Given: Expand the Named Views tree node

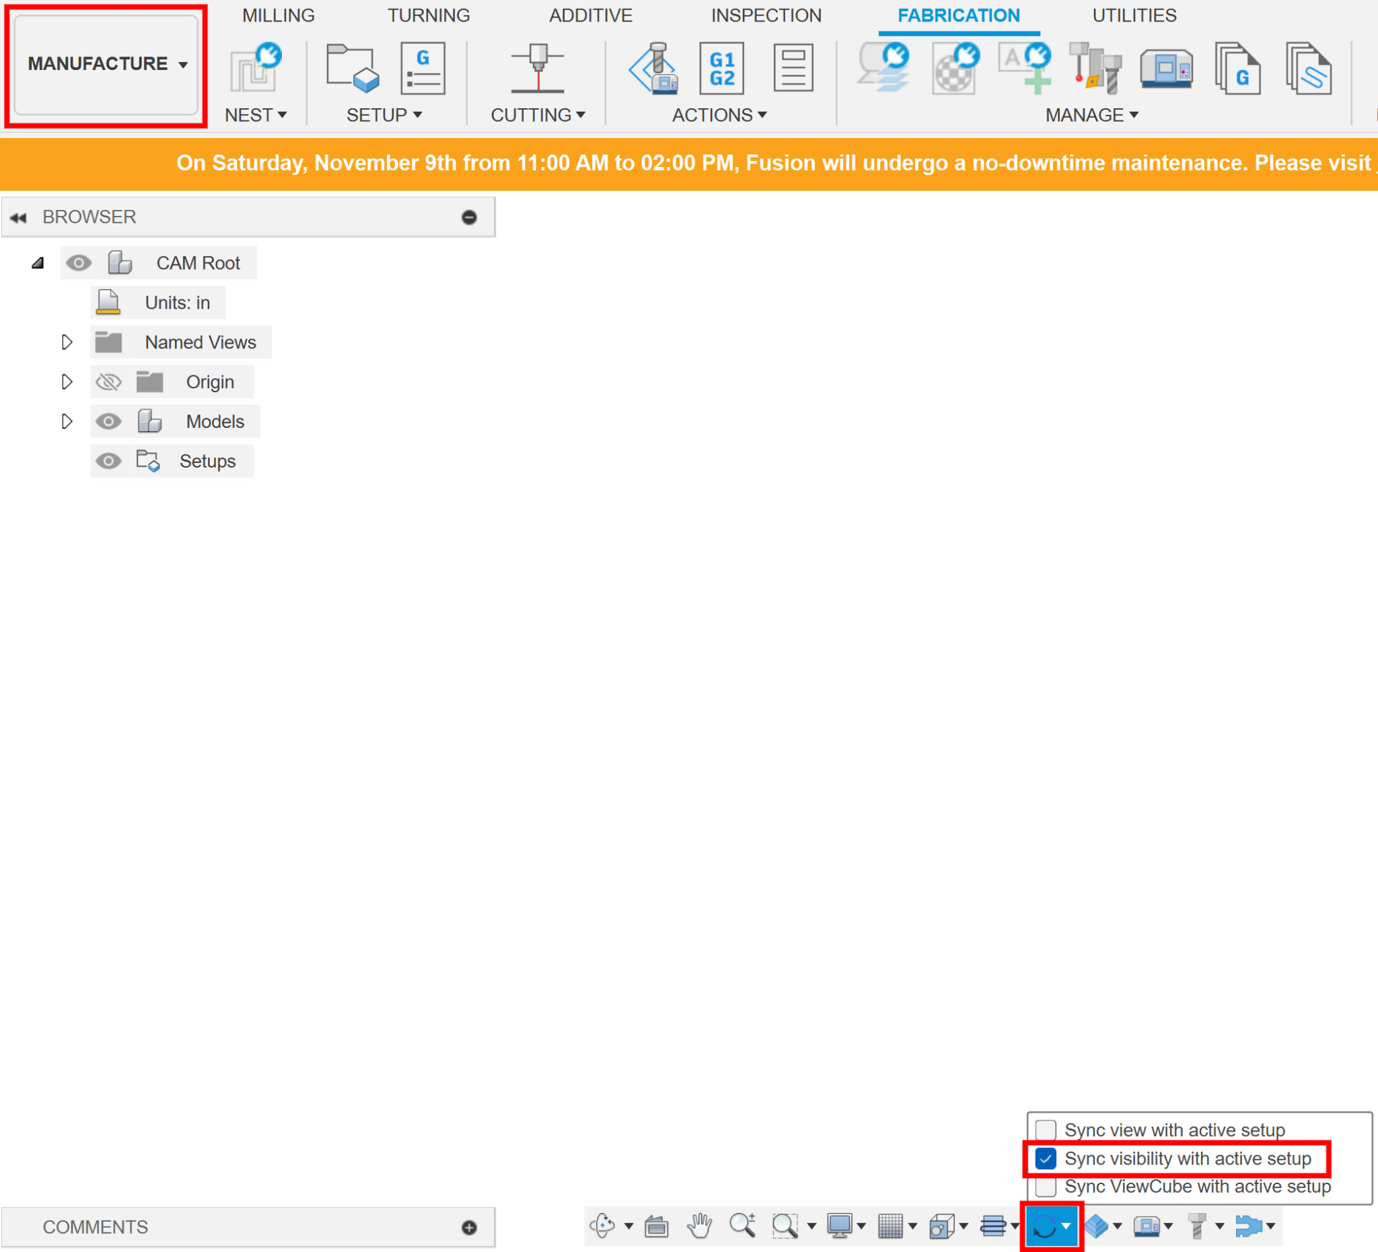Looking at the screenshot, I should tap(67, 342).
